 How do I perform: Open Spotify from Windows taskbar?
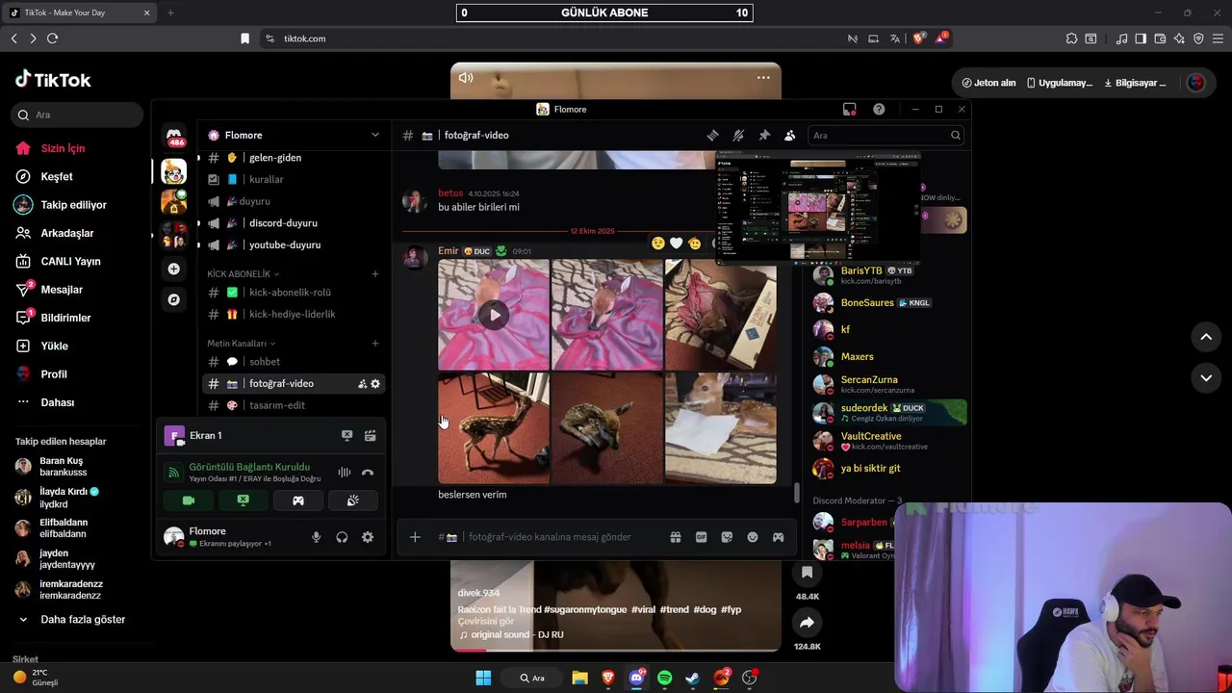[x=664, y=679]
